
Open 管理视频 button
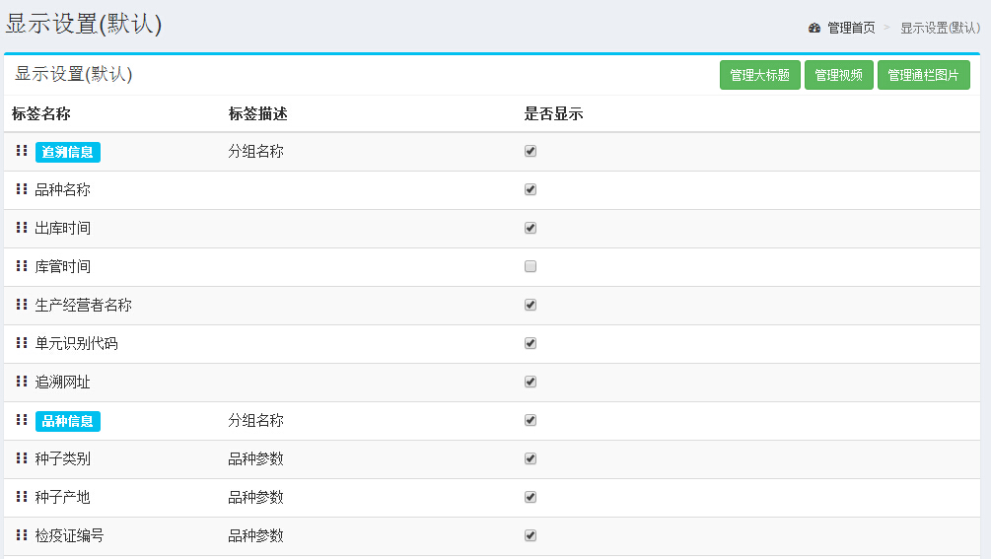click(x=839, y=75)
